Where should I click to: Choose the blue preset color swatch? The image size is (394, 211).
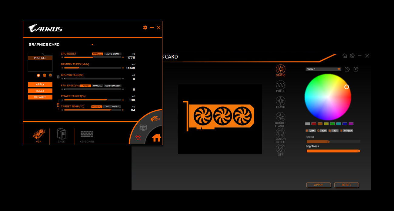coord(345,124)
